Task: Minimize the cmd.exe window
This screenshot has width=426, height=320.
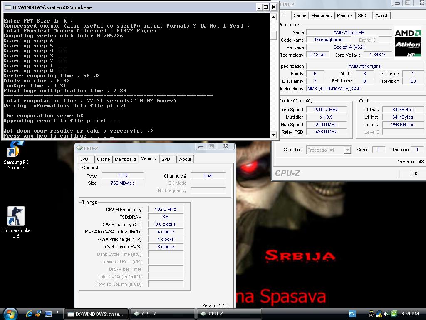Action: (259, 7)
